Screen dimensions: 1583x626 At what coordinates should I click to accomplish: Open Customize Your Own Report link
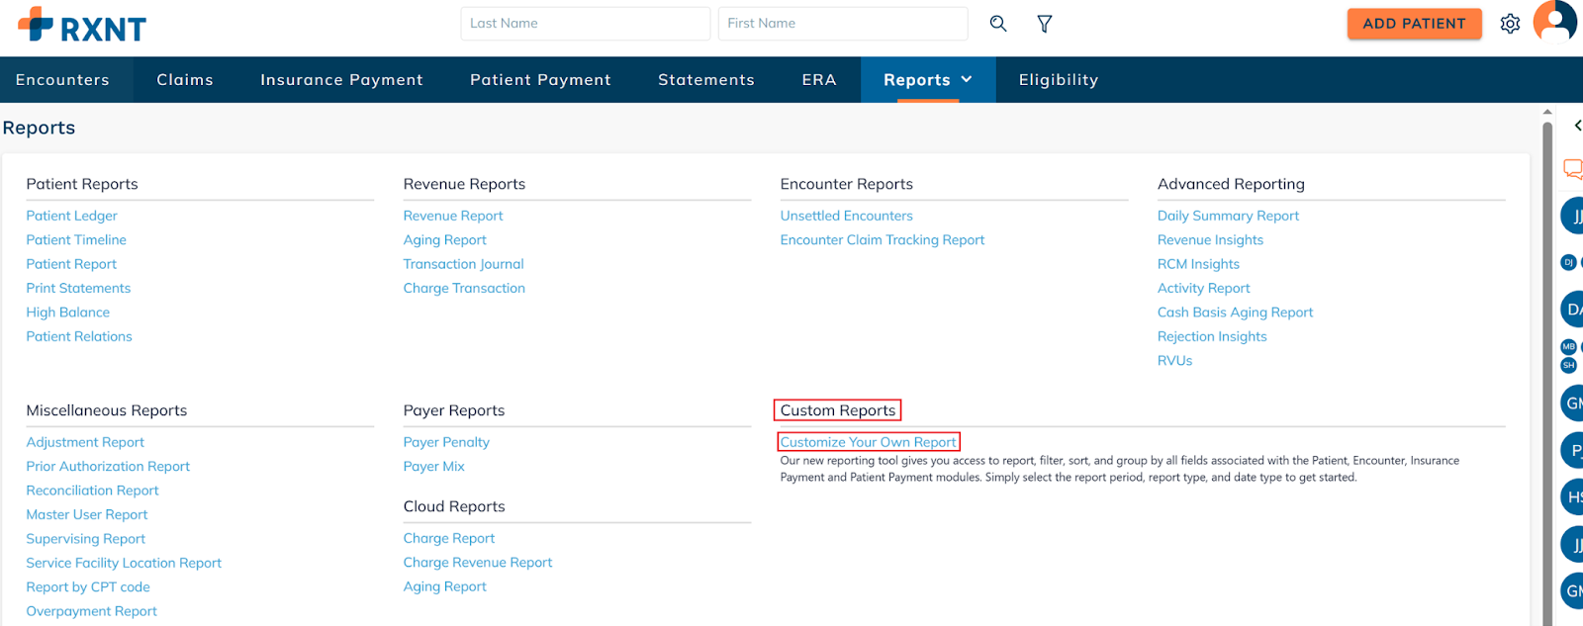pos(868,442)
